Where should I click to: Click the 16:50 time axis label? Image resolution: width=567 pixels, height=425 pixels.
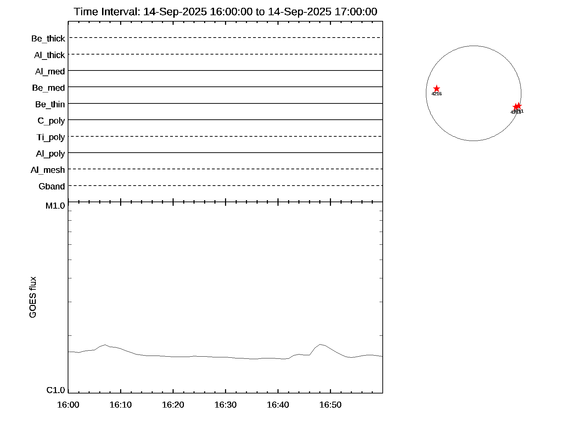tap(330, 405)
